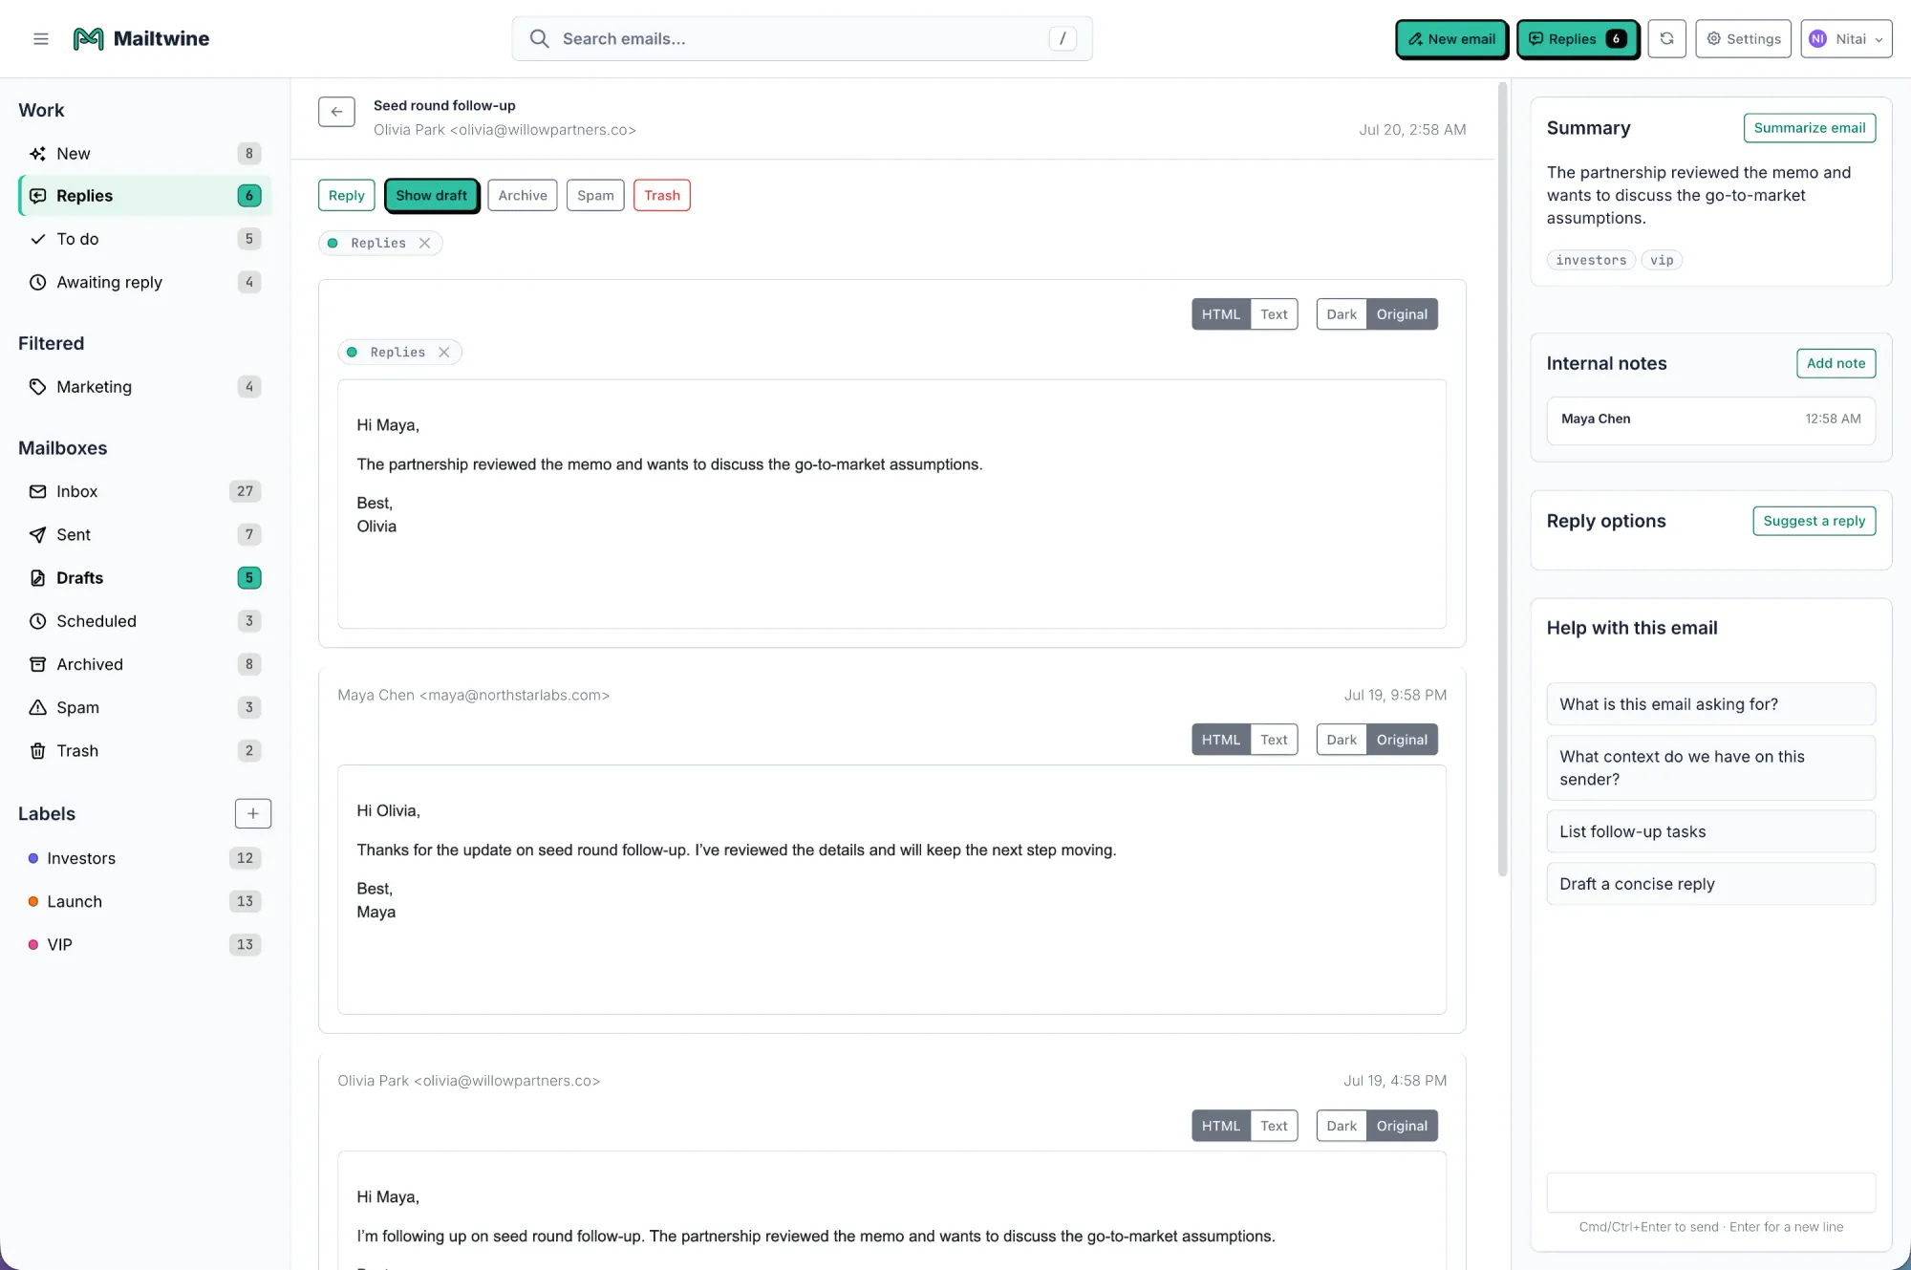The height and width of the screenshot is (1270, 1911).
Task: Switch first message to Text view
Action: click(1274, 314)
